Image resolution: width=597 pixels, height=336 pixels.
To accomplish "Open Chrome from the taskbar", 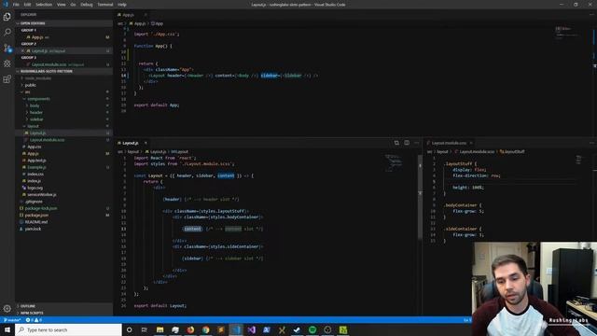I will coord(205,329).
